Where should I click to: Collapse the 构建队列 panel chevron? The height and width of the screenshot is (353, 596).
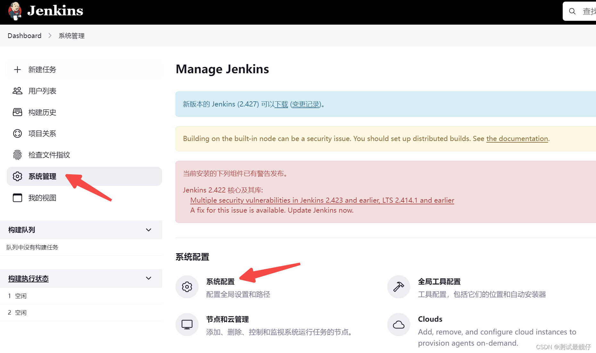click(x=149, y=230)
